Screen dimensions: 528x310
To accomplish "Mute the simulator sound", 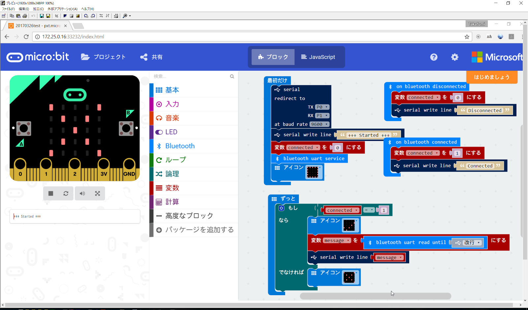I will [x=82, y=194].
